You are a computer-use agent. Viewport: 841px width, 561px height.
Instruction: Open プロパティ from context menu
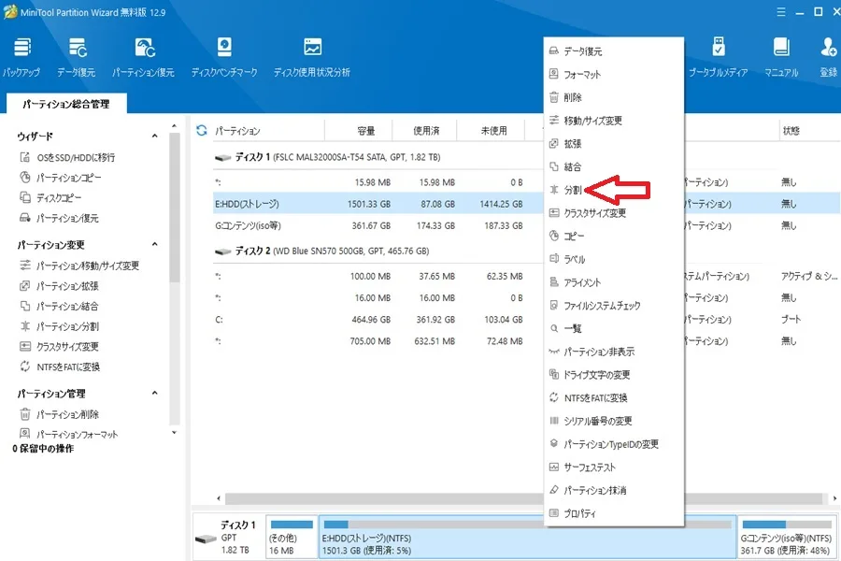(x=614, y=513)
